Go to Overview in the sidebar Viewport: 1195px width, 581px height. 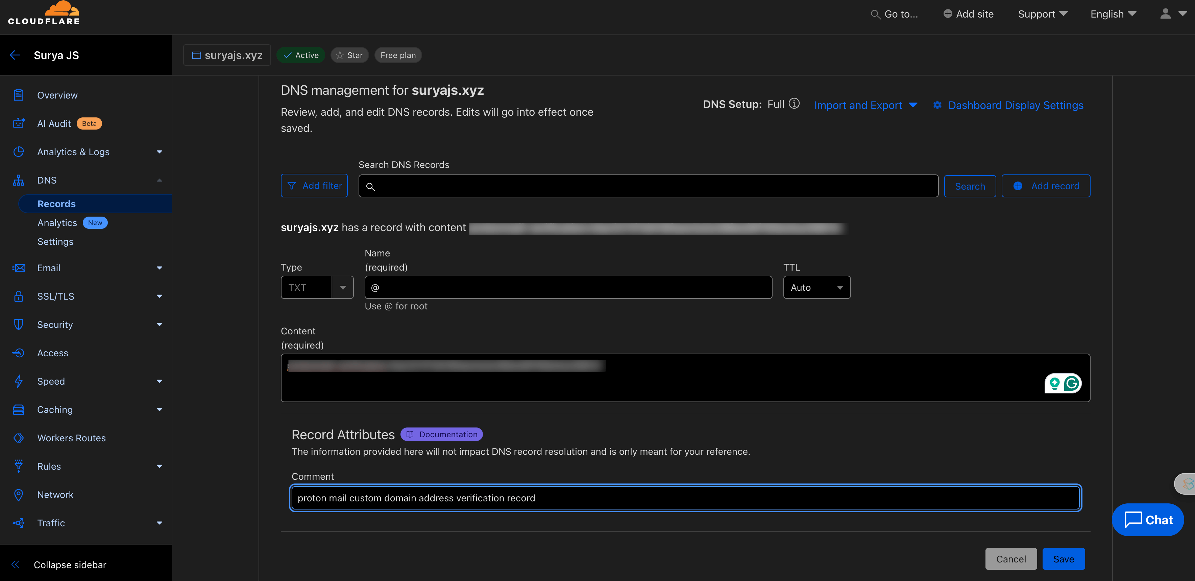click(x=57, y=95)
